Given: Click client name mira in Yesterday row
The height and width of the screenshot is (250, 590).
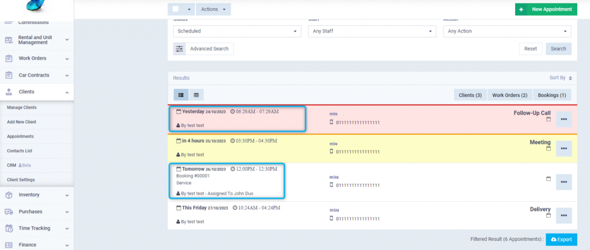Looking at the screenshot, I should tap(334, 114).
